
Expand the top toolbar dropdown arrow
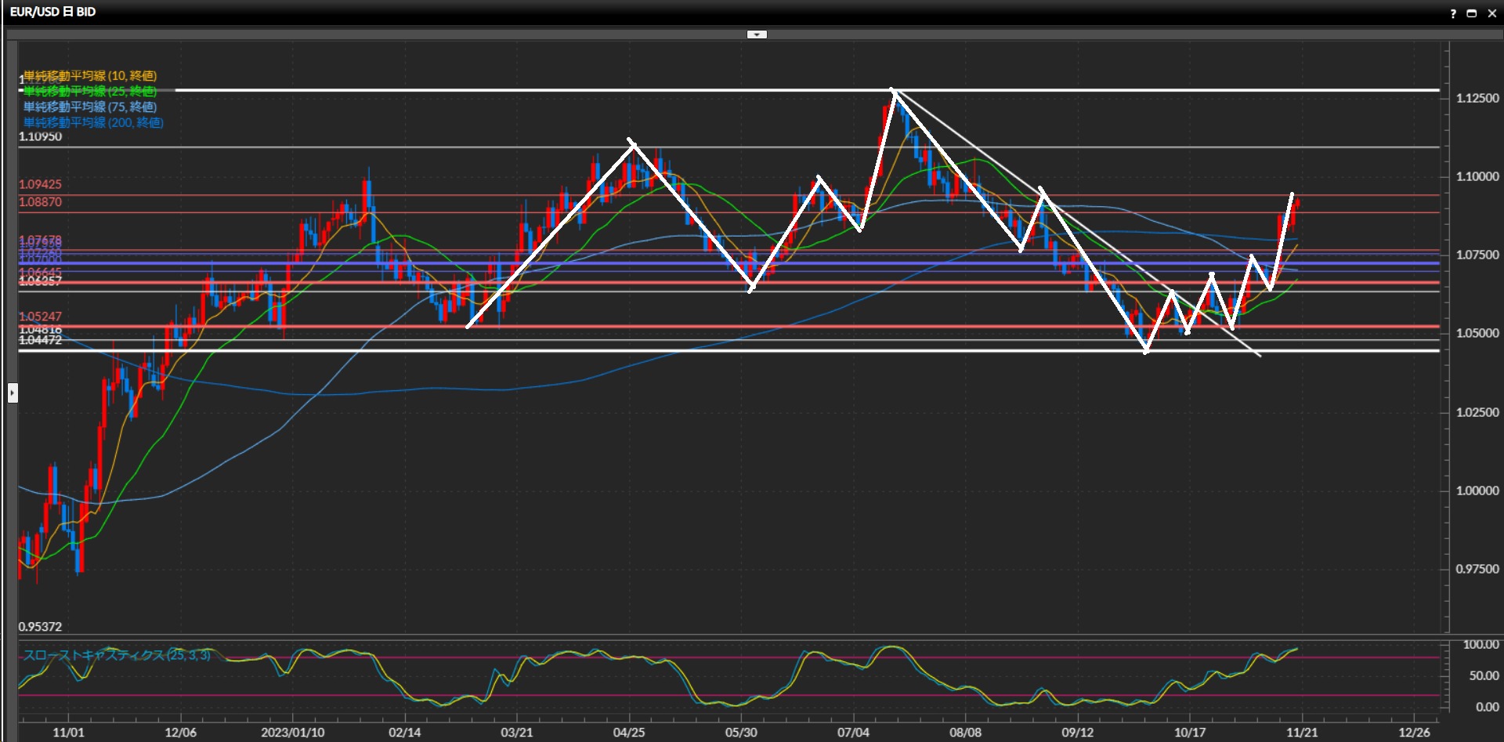[x=757, y=34]
